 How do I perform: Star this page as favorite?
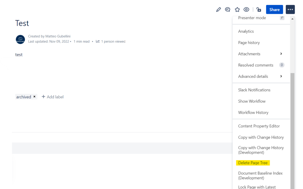point(237,9)
